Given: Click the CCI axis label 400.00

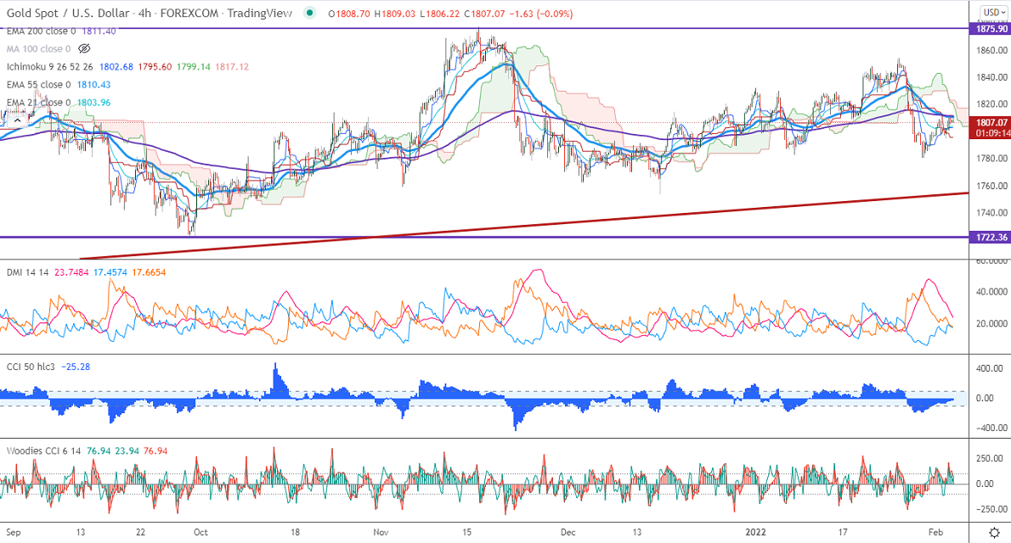Looking at the screenshot, I should point(989,368).
